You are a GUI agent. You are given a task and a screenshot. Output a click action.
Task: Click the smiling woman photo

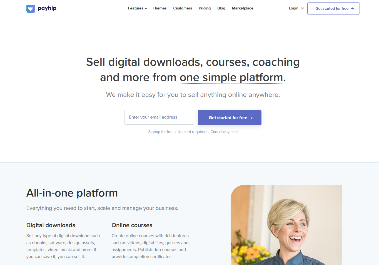pos(286,225)
